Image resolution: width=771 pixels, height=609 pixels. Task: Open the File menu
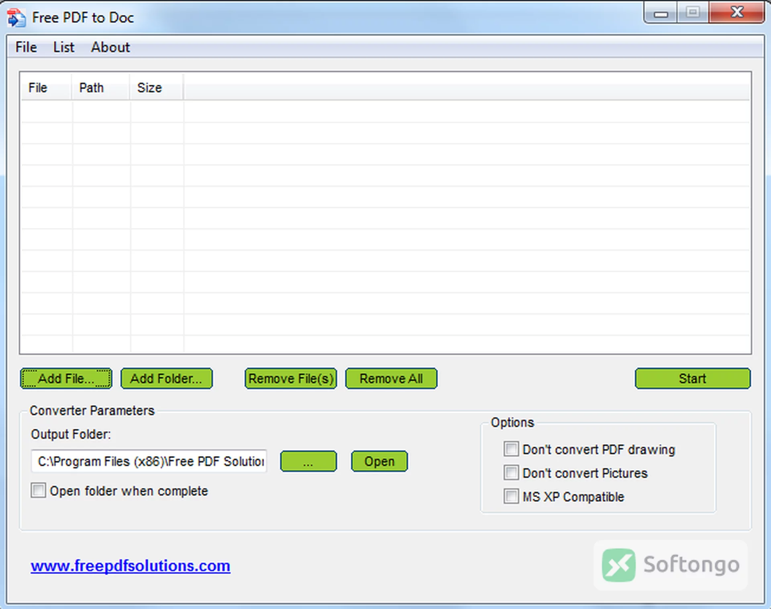click(26, 47)
